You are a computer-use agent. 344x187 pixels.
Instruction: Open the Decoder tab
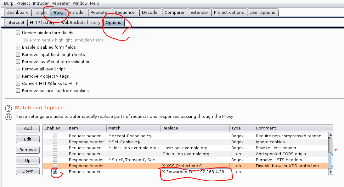click(x=150, y=13)
